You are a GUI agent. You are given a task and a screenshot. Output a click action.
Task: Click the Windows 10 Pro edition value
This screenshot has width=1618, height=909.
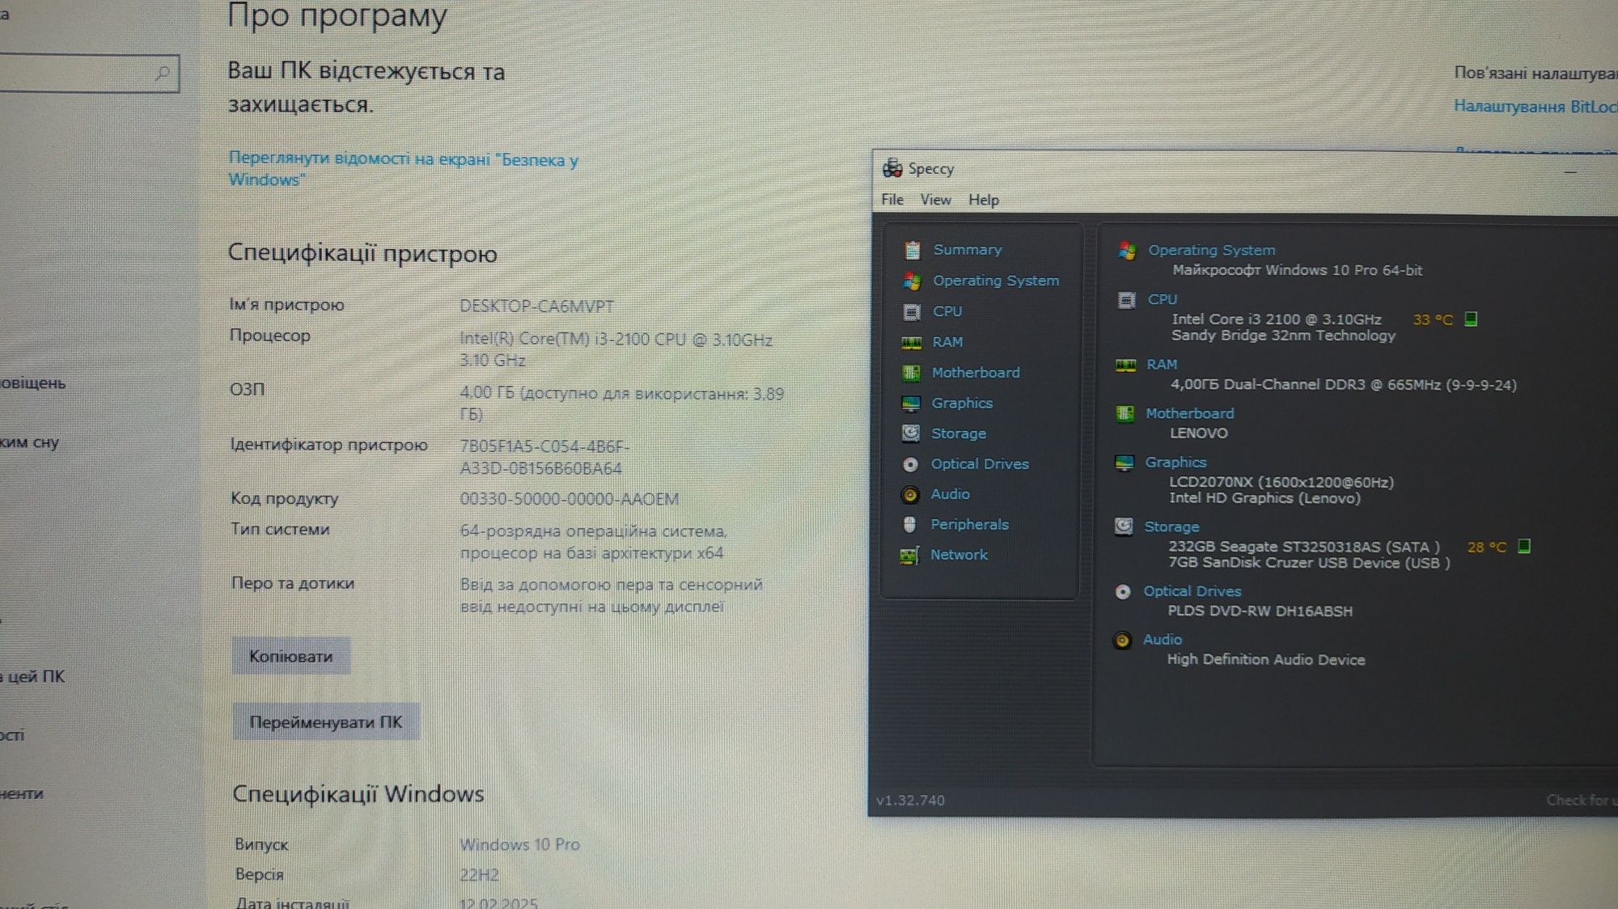(519, 844)
